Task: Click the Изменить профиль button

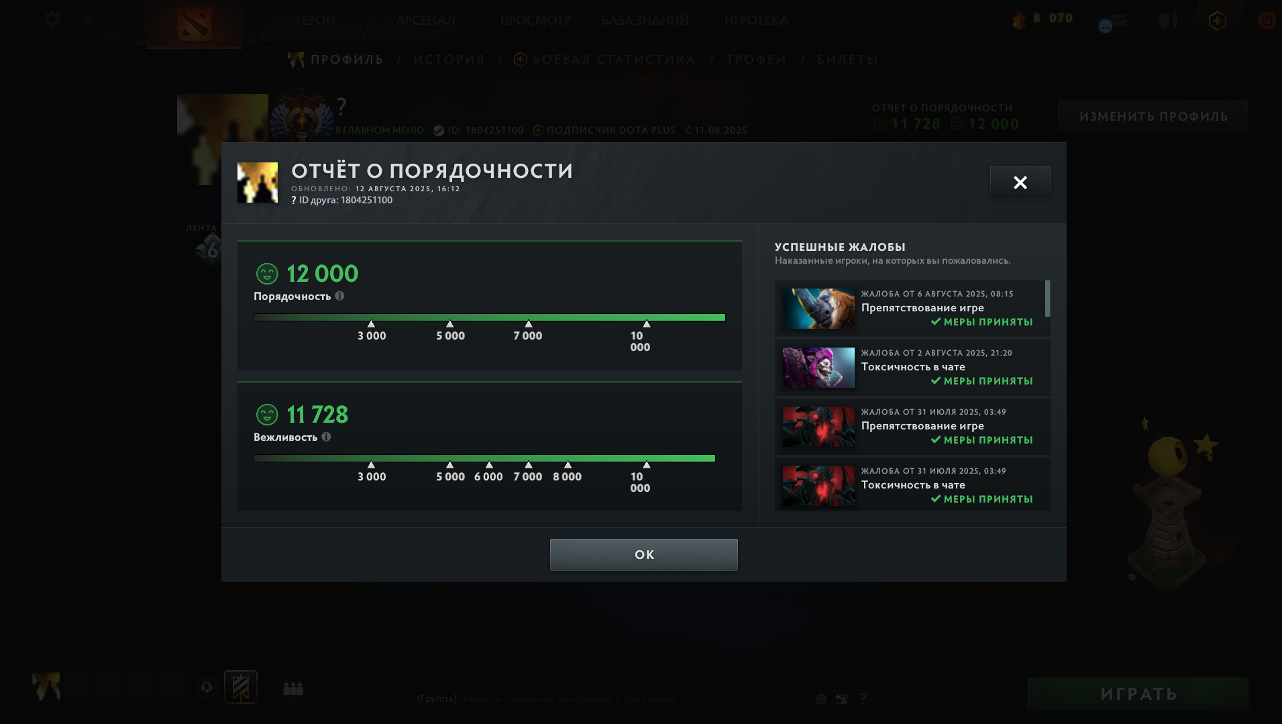Action: [1153, 117]
